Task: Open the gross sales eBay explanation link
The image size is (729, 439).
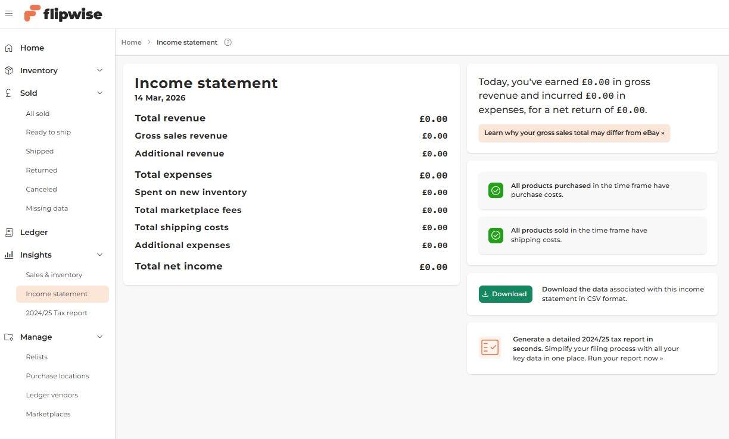Action: pos(574,133)
